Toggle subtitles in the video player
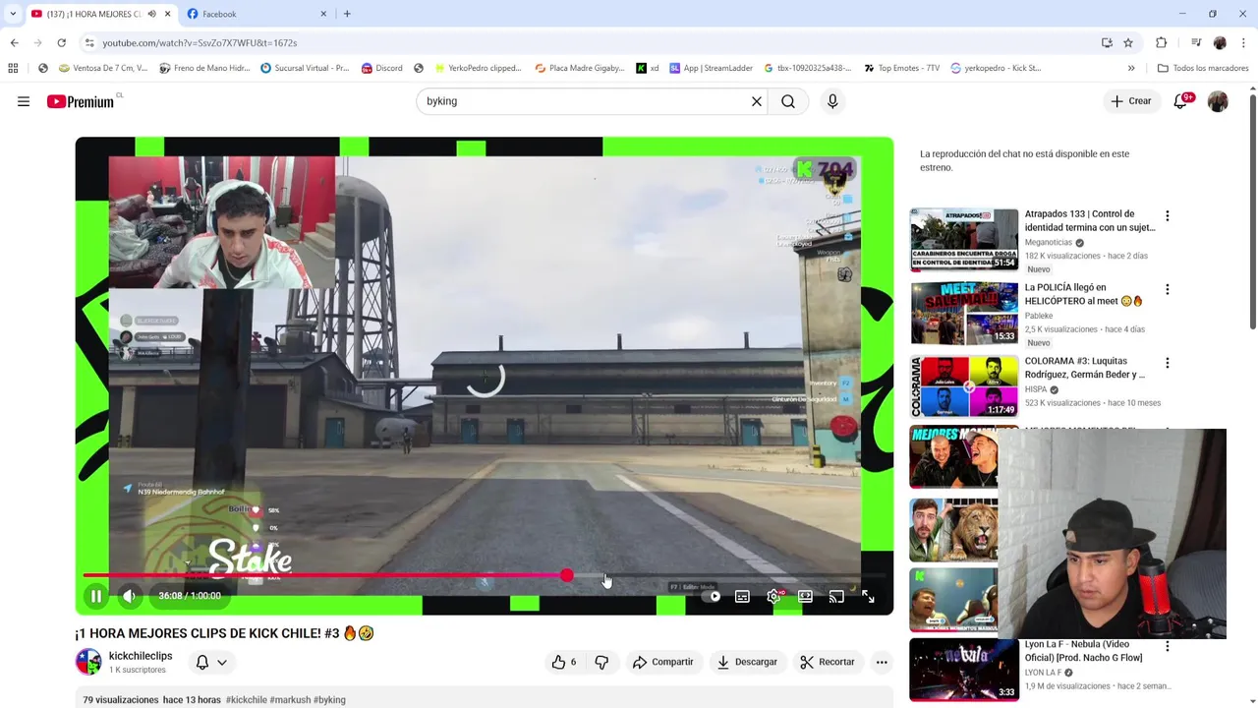The width and height of the screenshot is (1258, 708). pyautogui.click(x=742, y=596)
